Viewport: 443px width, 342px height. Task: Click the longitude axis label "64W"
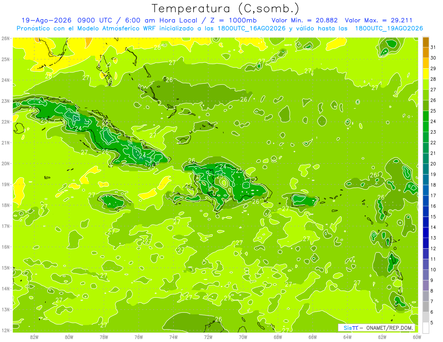coord(347,337)
